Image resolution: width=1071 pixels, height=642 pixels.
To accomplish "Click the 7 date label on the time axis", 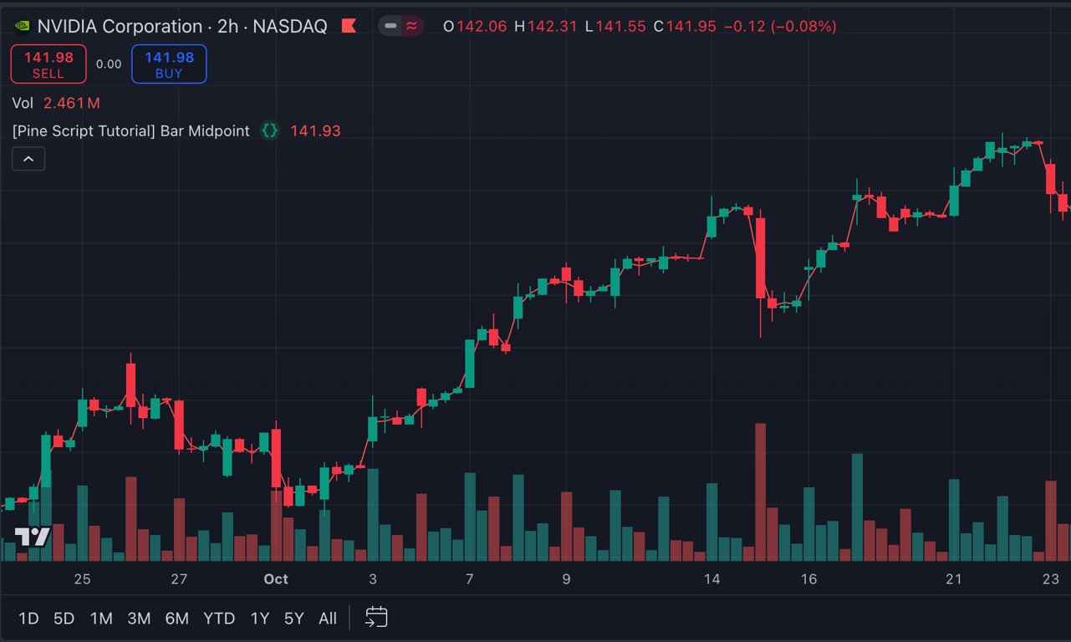I will click(470, 579).
